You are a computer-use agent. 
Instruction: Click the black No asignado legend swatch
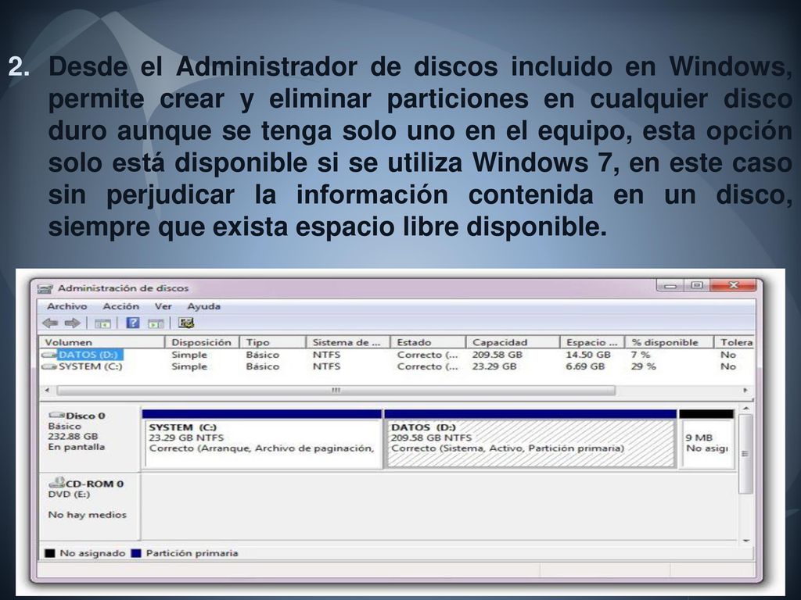pos(50,553)
